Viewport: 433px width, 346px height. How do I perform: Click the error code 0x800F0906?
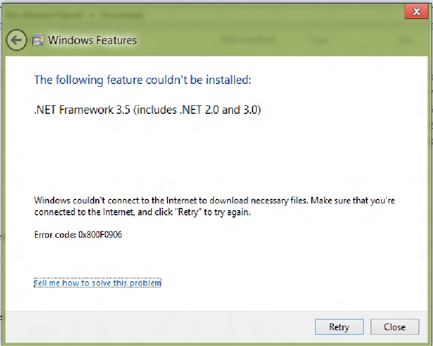100,234
